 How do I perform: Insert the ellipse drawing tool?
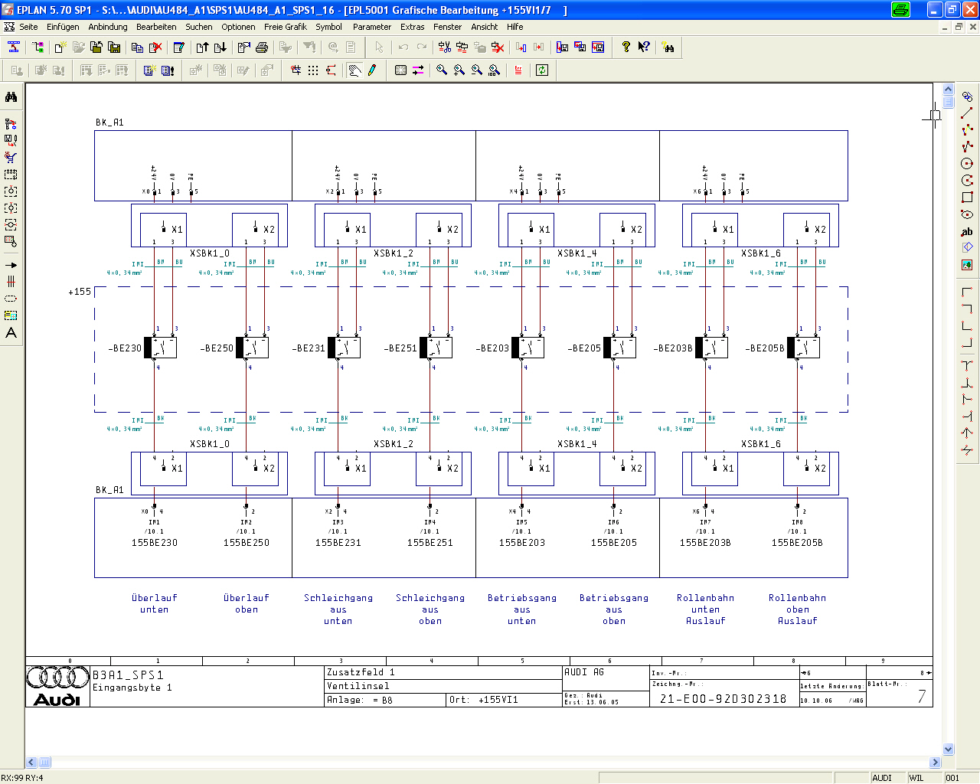[x=967, y=214]
